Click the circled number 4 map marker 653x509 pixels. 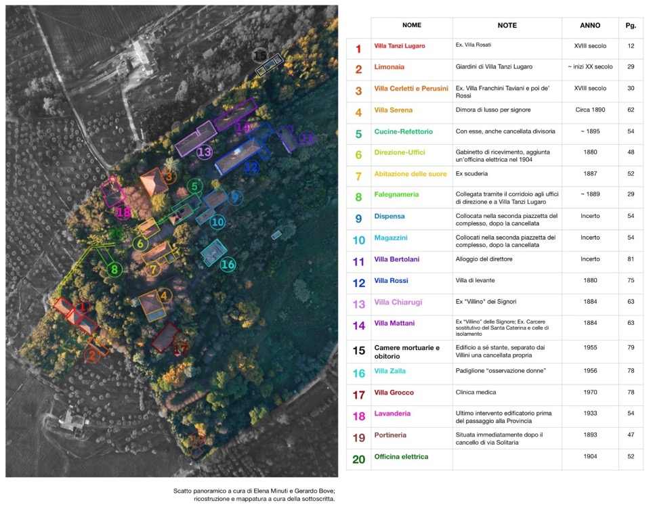coord(164,296)
